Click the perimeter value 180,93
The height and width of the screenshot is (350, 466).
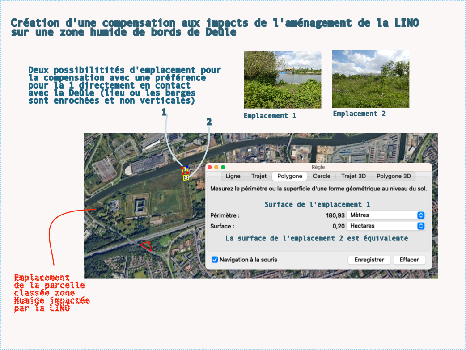tap(335, 215)
